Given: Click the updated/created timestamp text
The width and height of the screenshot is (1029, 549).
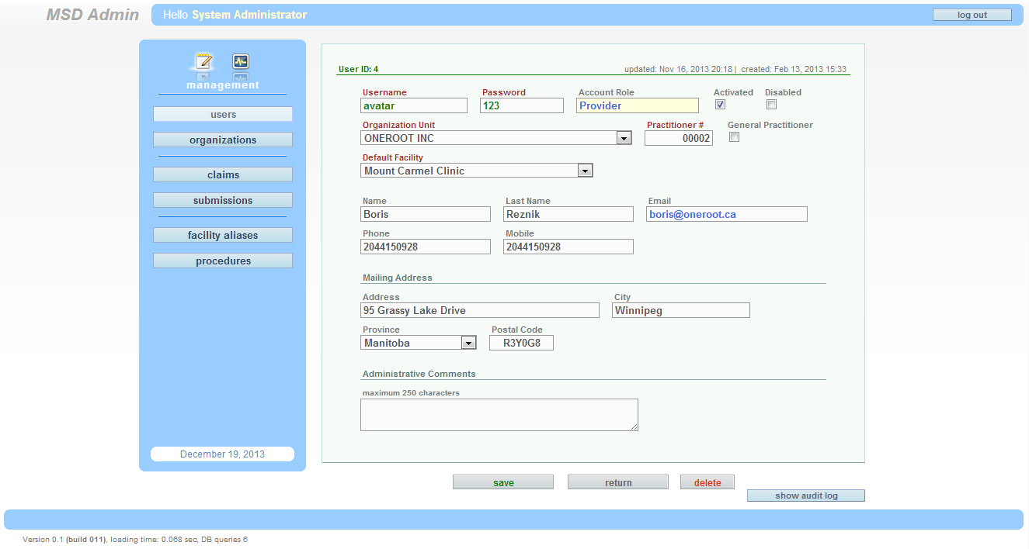Looking at the screenshot, I should pyautogui.click(x=735, y=69).
